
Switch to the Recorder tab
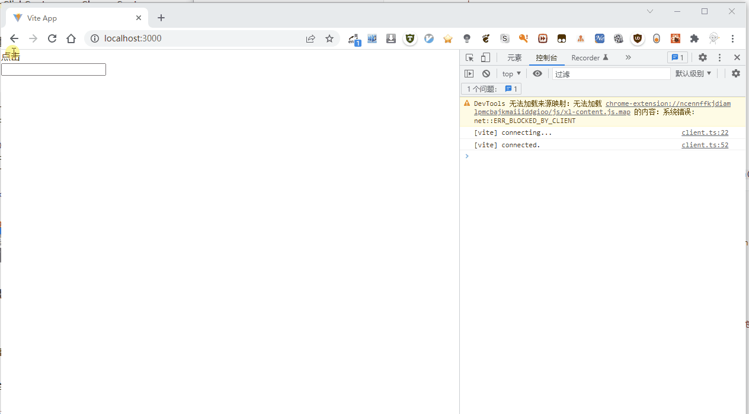(x=590, y=58)
